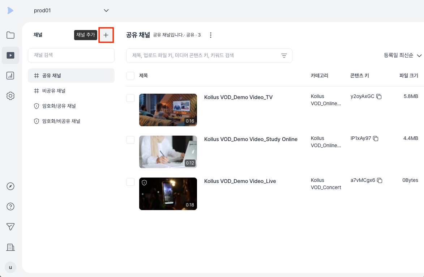Copy content key y2oyAxGC
The width and height of the screenshot is (424, 277).
(379, 97)
